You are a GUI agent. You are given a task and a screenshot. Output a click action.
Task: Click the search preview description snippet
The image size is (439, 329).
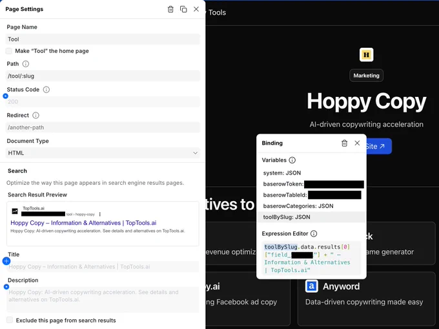pos(97,231)
